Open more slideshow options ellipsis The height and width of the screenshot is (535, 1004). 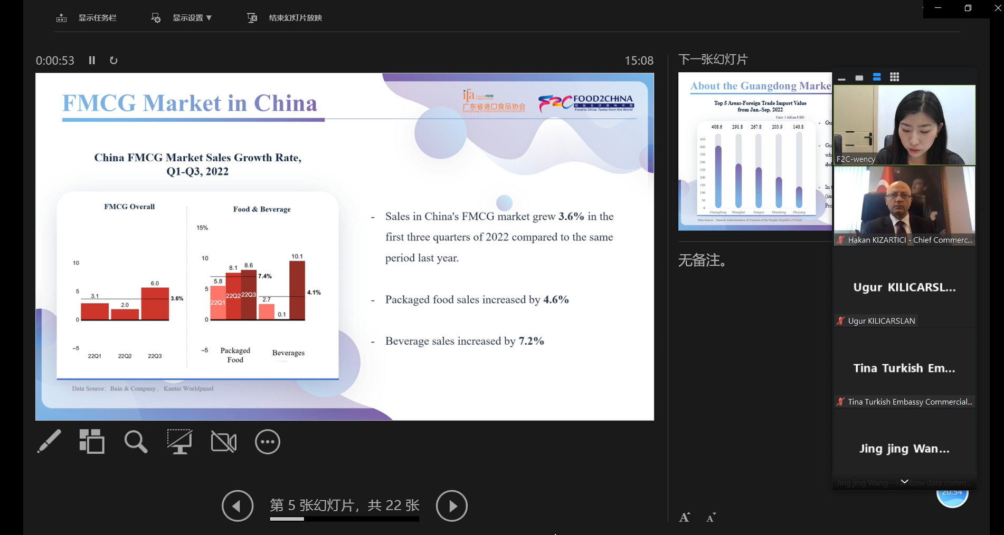(268, 442)
